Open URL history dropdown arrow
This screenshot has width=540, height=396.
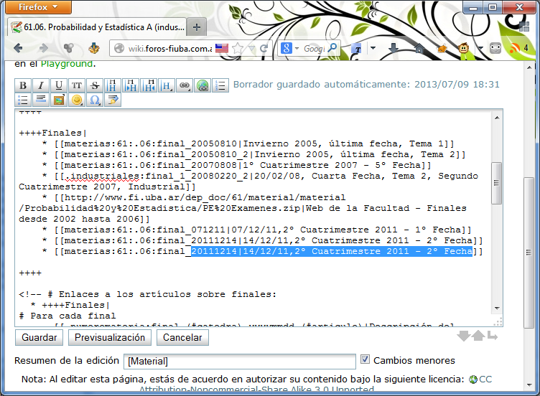pos(252,48)
